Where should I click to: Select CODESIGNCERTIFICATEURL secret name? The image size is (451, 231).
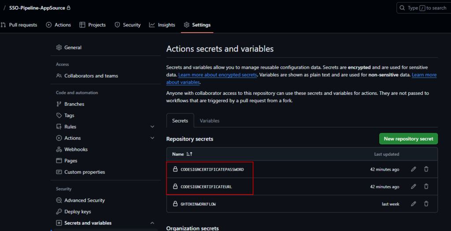[x=206, y=186]
